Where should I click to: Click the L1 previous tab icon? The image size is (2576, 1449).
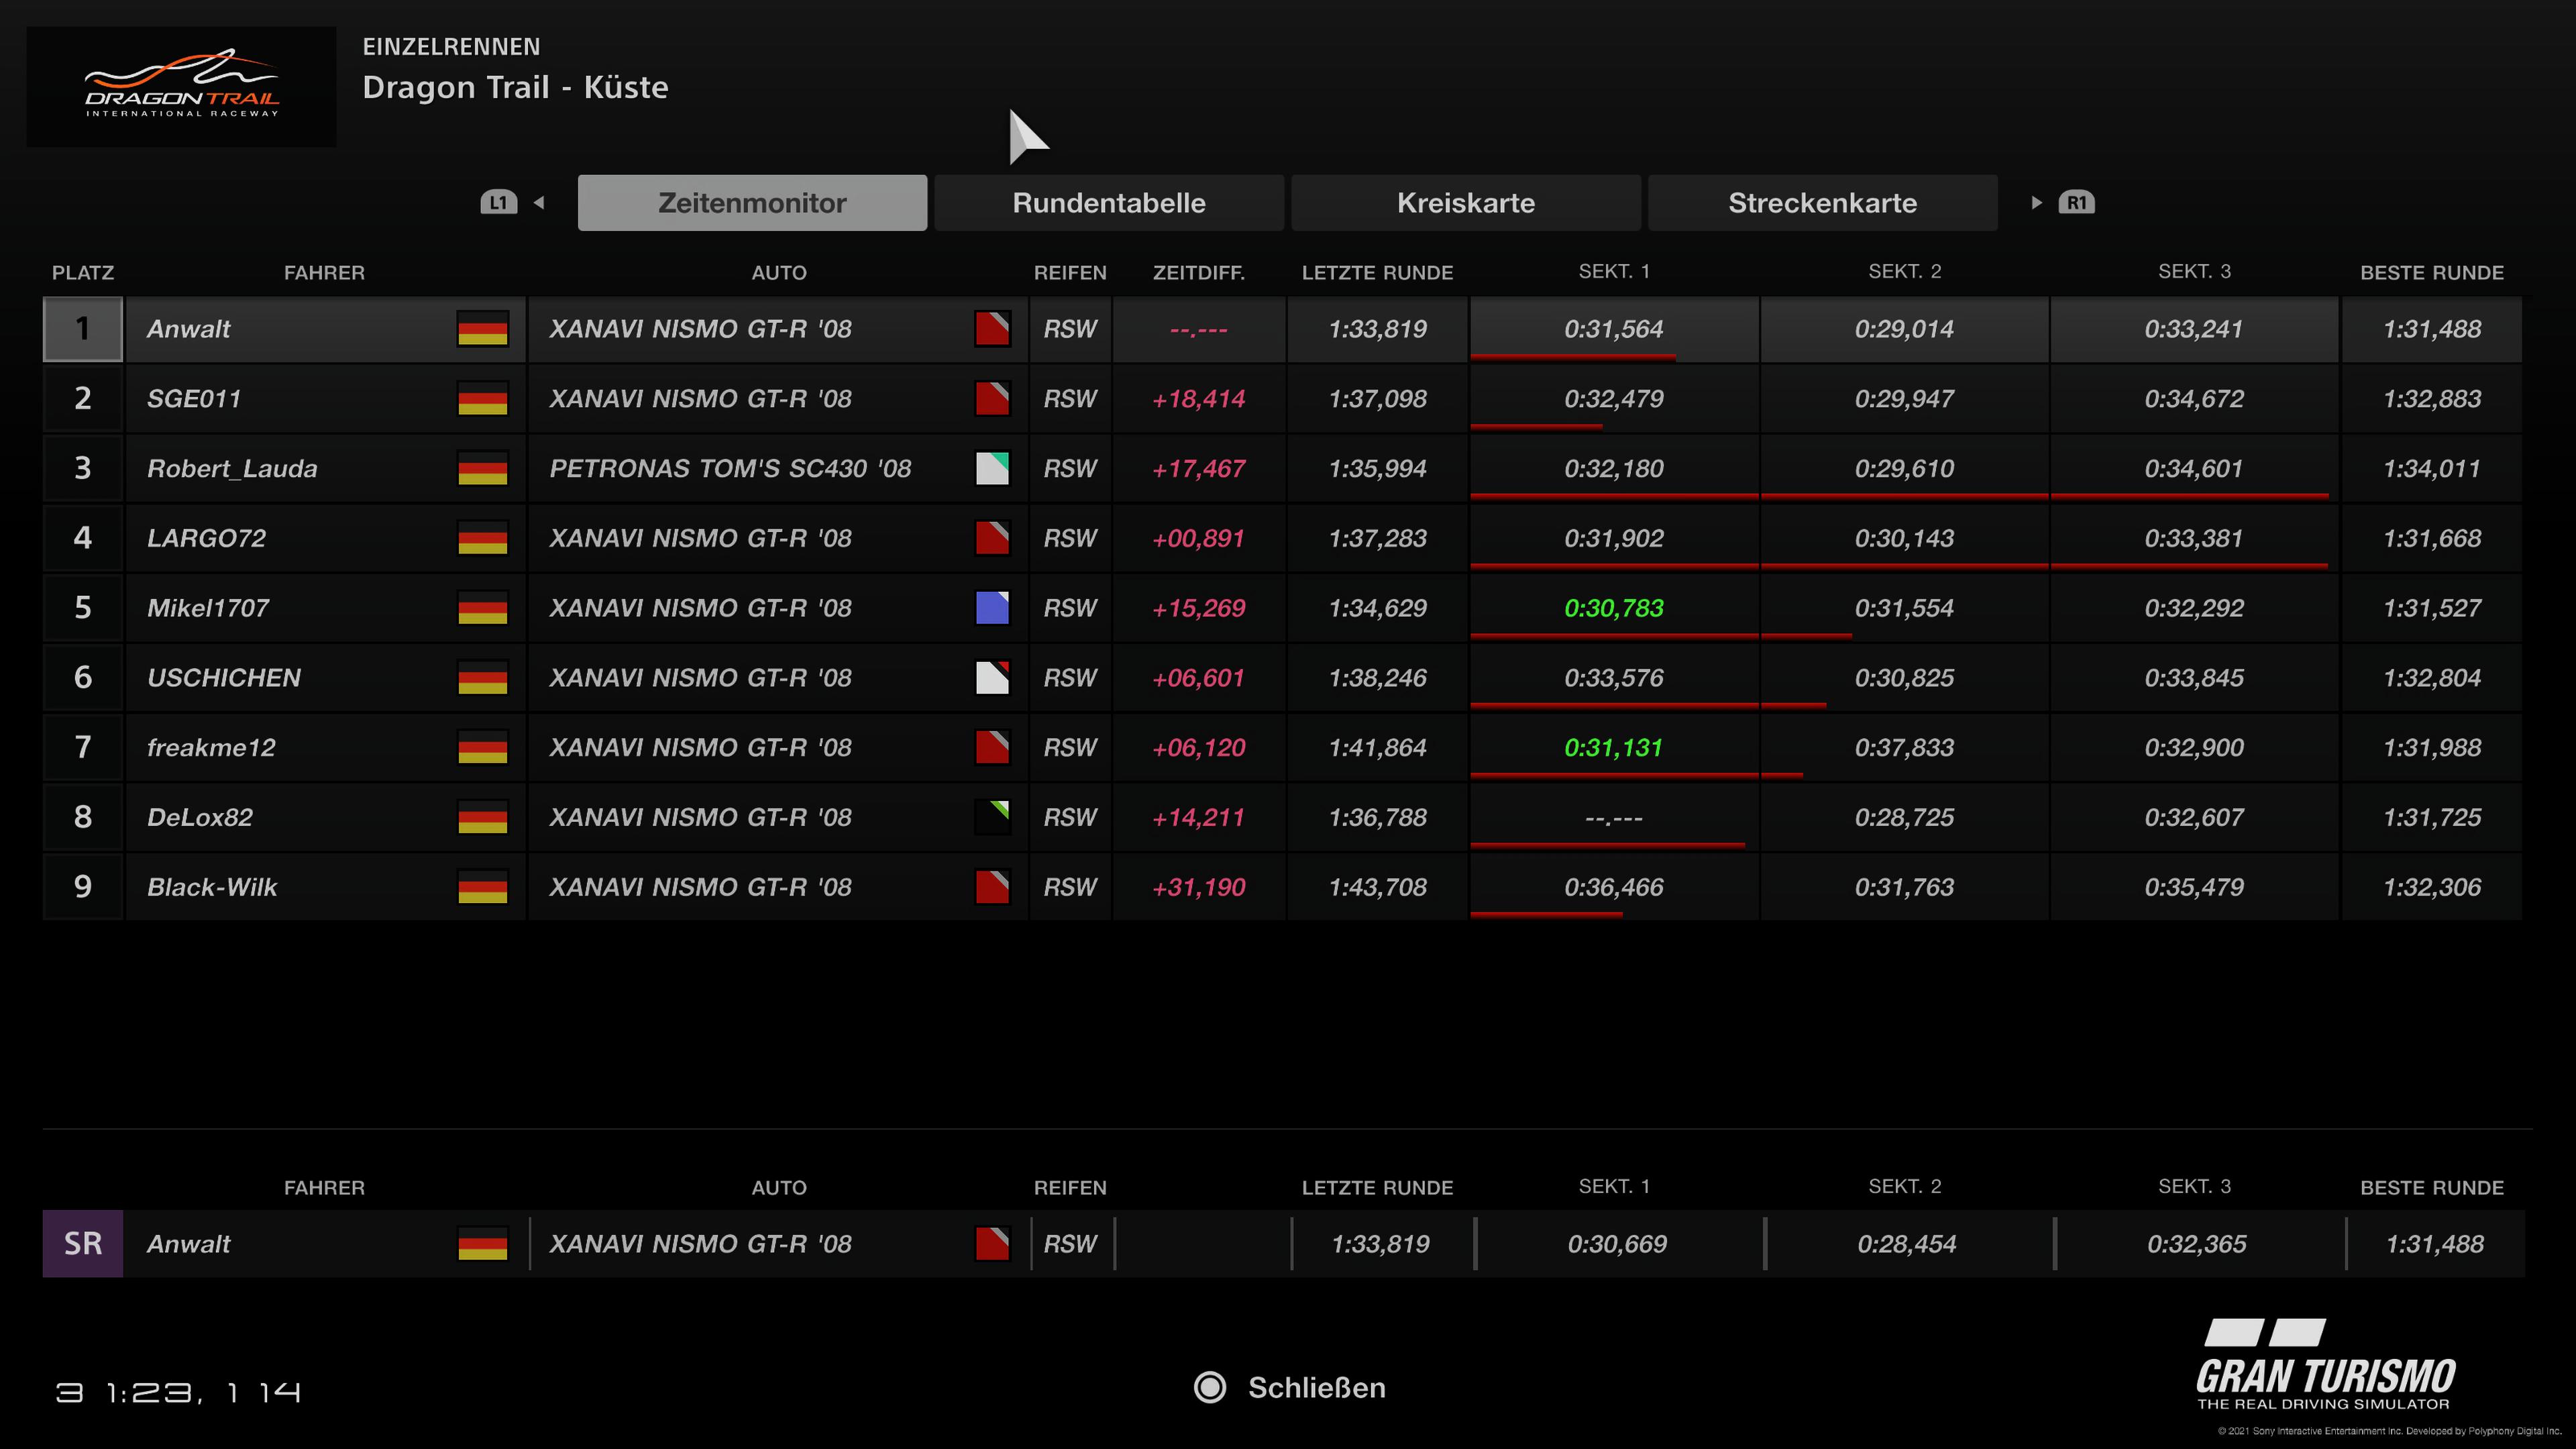point(498,203)
